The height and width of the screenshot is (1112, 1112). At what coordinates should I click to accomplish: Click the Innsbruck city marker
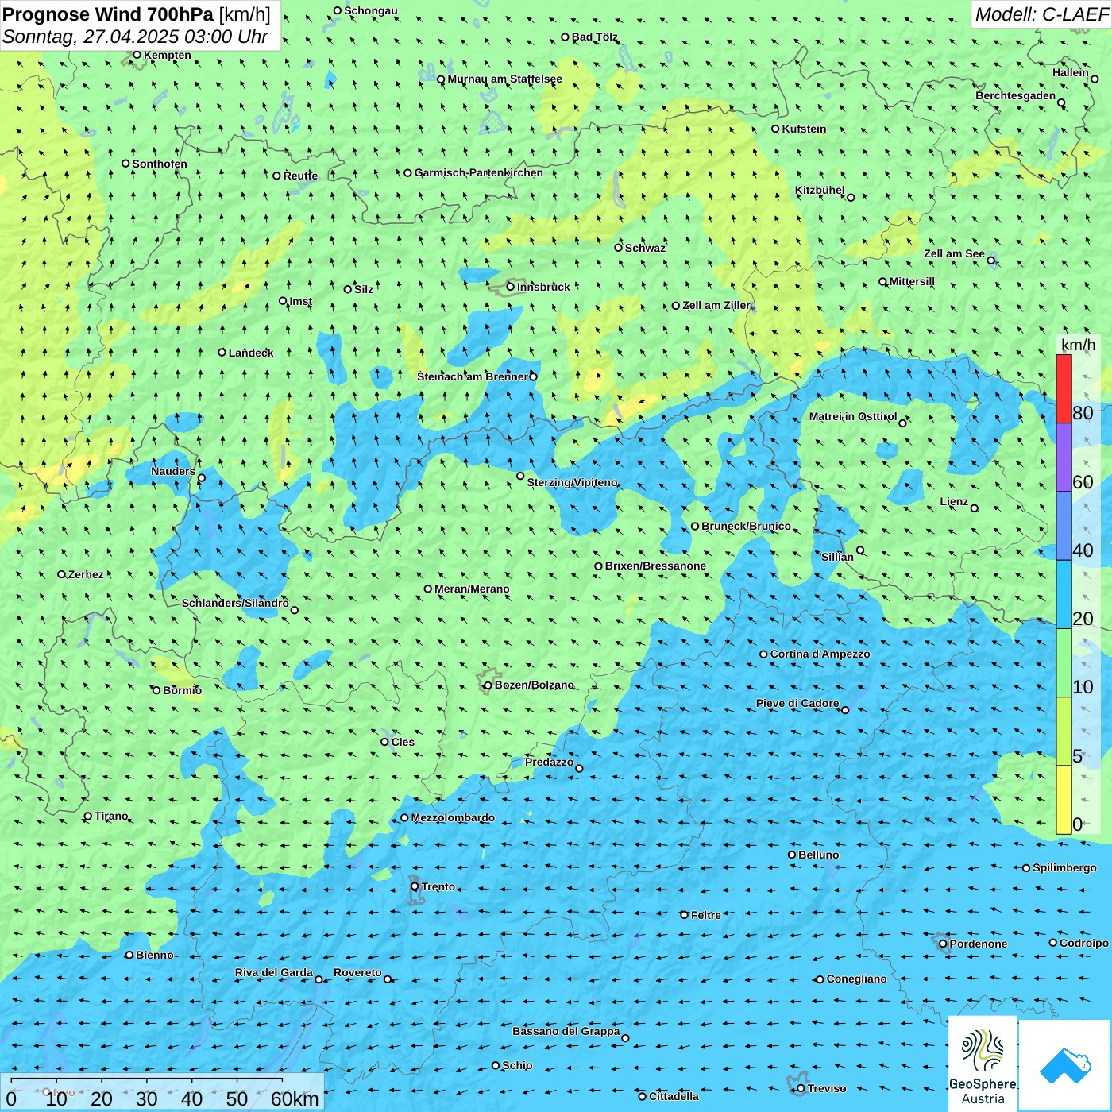(x=511, y=287)
